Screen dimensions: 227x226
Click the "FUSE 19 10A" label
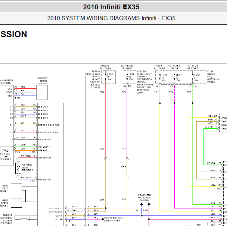tap(179, 78)
